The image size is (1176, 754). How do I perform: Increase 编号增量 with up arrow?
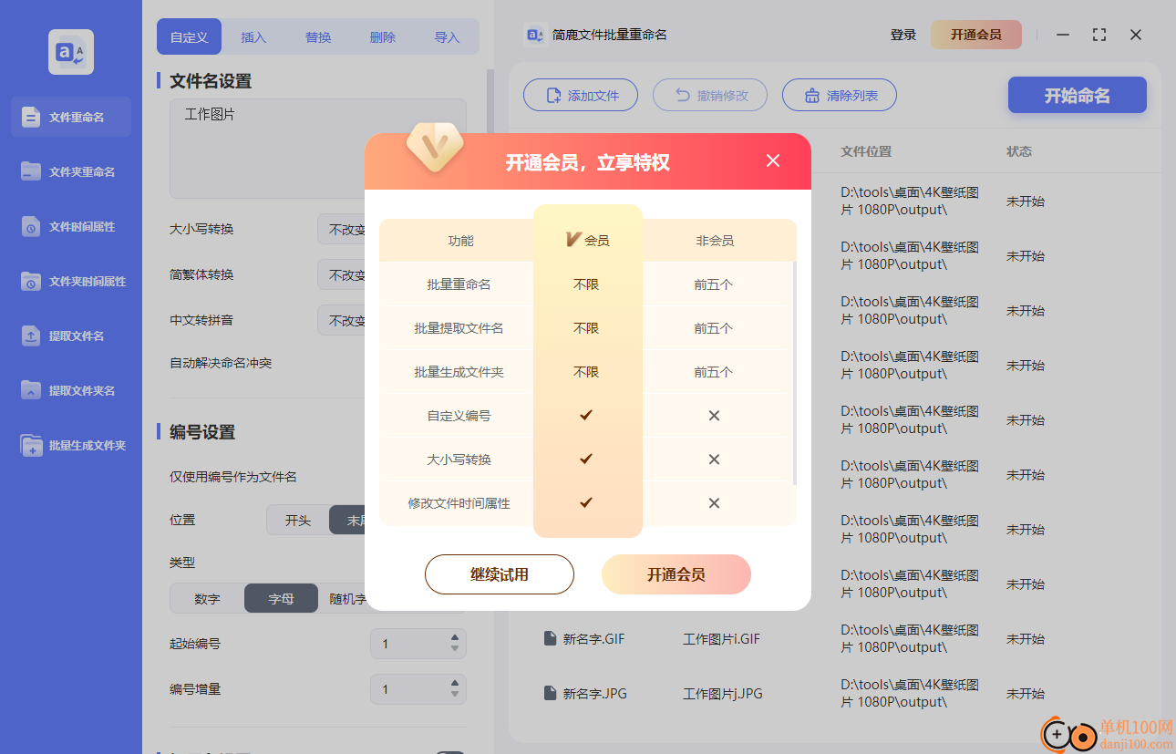[x=454, y=684]
